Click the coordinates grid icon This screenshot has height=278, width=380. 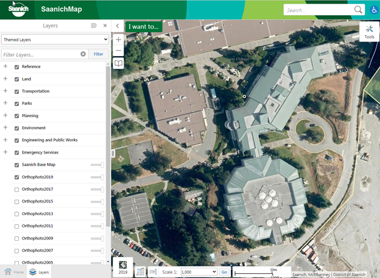(140, 272)
